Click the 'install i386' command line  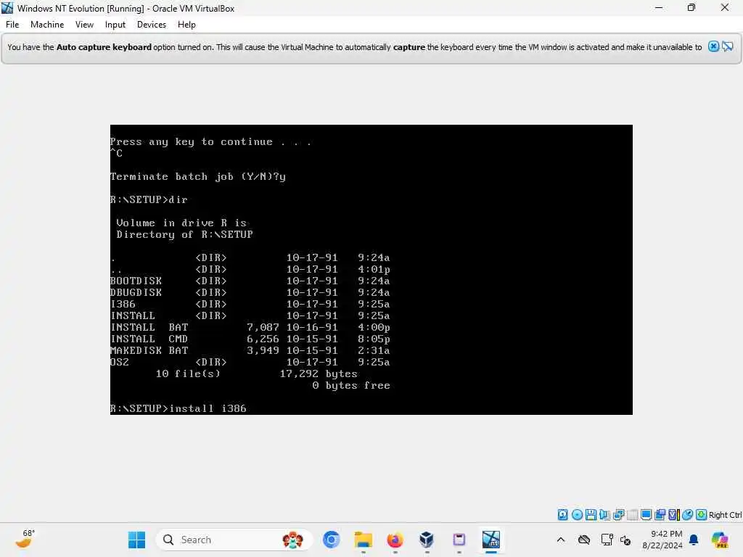point(178,408)
